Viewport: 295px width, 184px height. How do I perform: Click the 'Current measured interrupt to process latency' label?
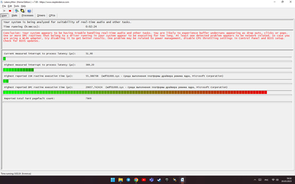[x=40, y=53]
